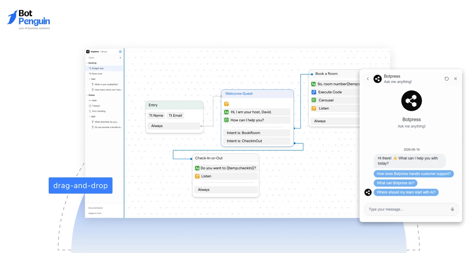The image size is (475, 253).
Task: Collapse the Booking topic group
Action: tap(87, 63)
